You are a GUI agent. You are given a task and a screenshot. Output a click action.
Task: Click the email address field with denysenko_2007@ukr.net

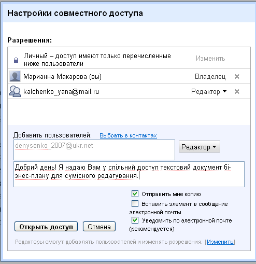(94, 150)
